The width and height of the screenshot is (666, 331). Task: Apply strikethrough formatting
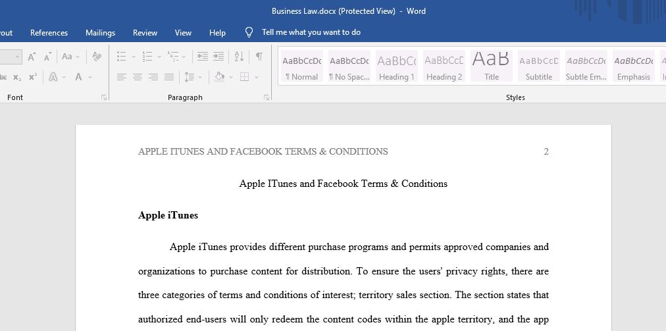3,77
